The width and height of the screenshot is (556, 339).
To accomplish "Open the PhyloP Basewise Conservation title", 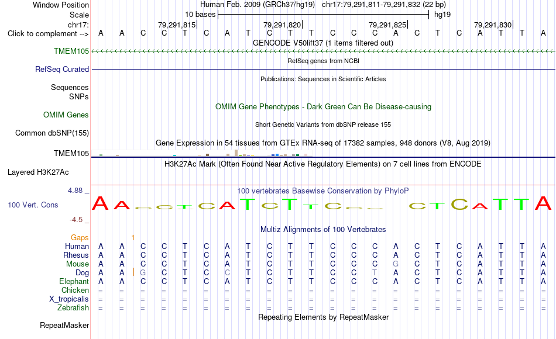I will coord(323,191).
